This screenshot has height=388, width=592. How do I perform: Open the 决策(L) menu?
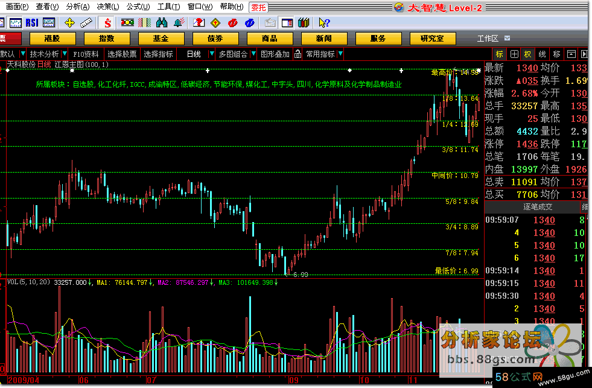(108, 7)
